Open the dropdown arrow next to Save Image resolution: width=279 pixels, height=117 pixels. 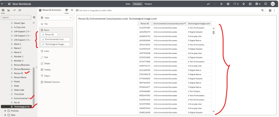[260, 4]
